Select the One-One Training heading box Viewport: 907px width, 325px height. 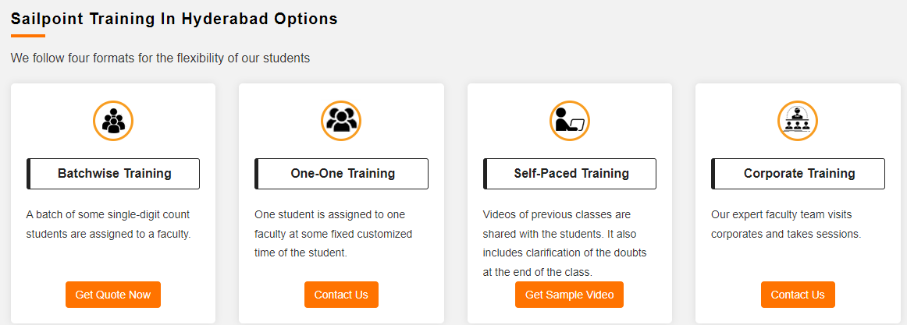click(343, 174)
